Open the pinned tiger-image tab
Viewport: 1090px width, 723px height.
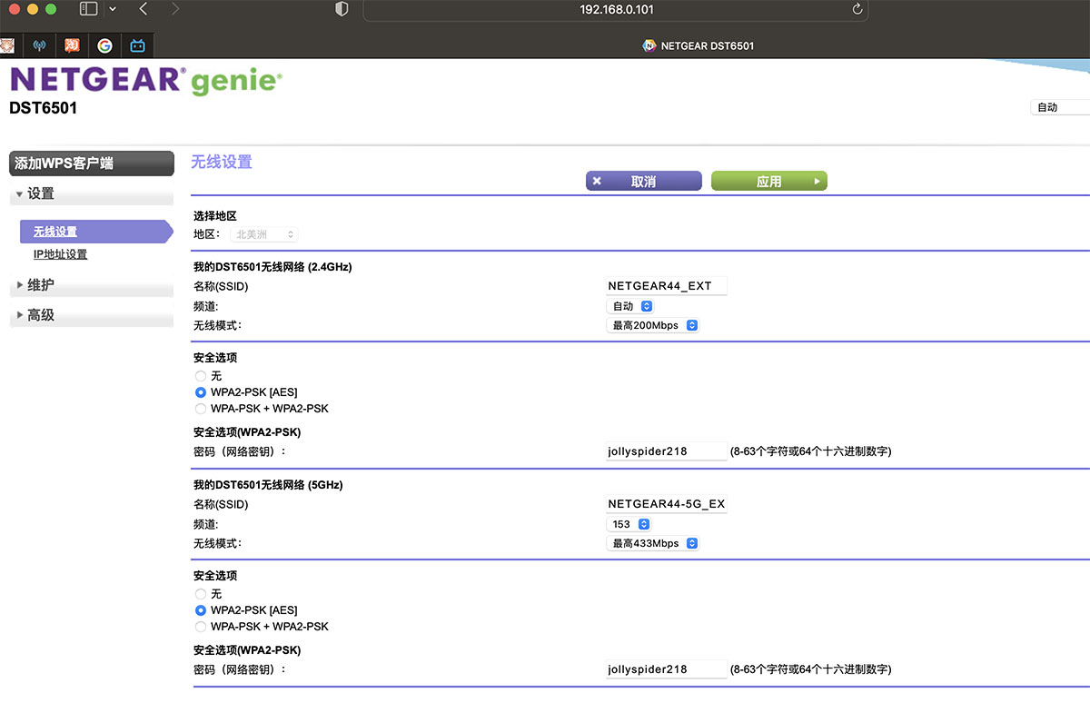[x=6, y=45]
